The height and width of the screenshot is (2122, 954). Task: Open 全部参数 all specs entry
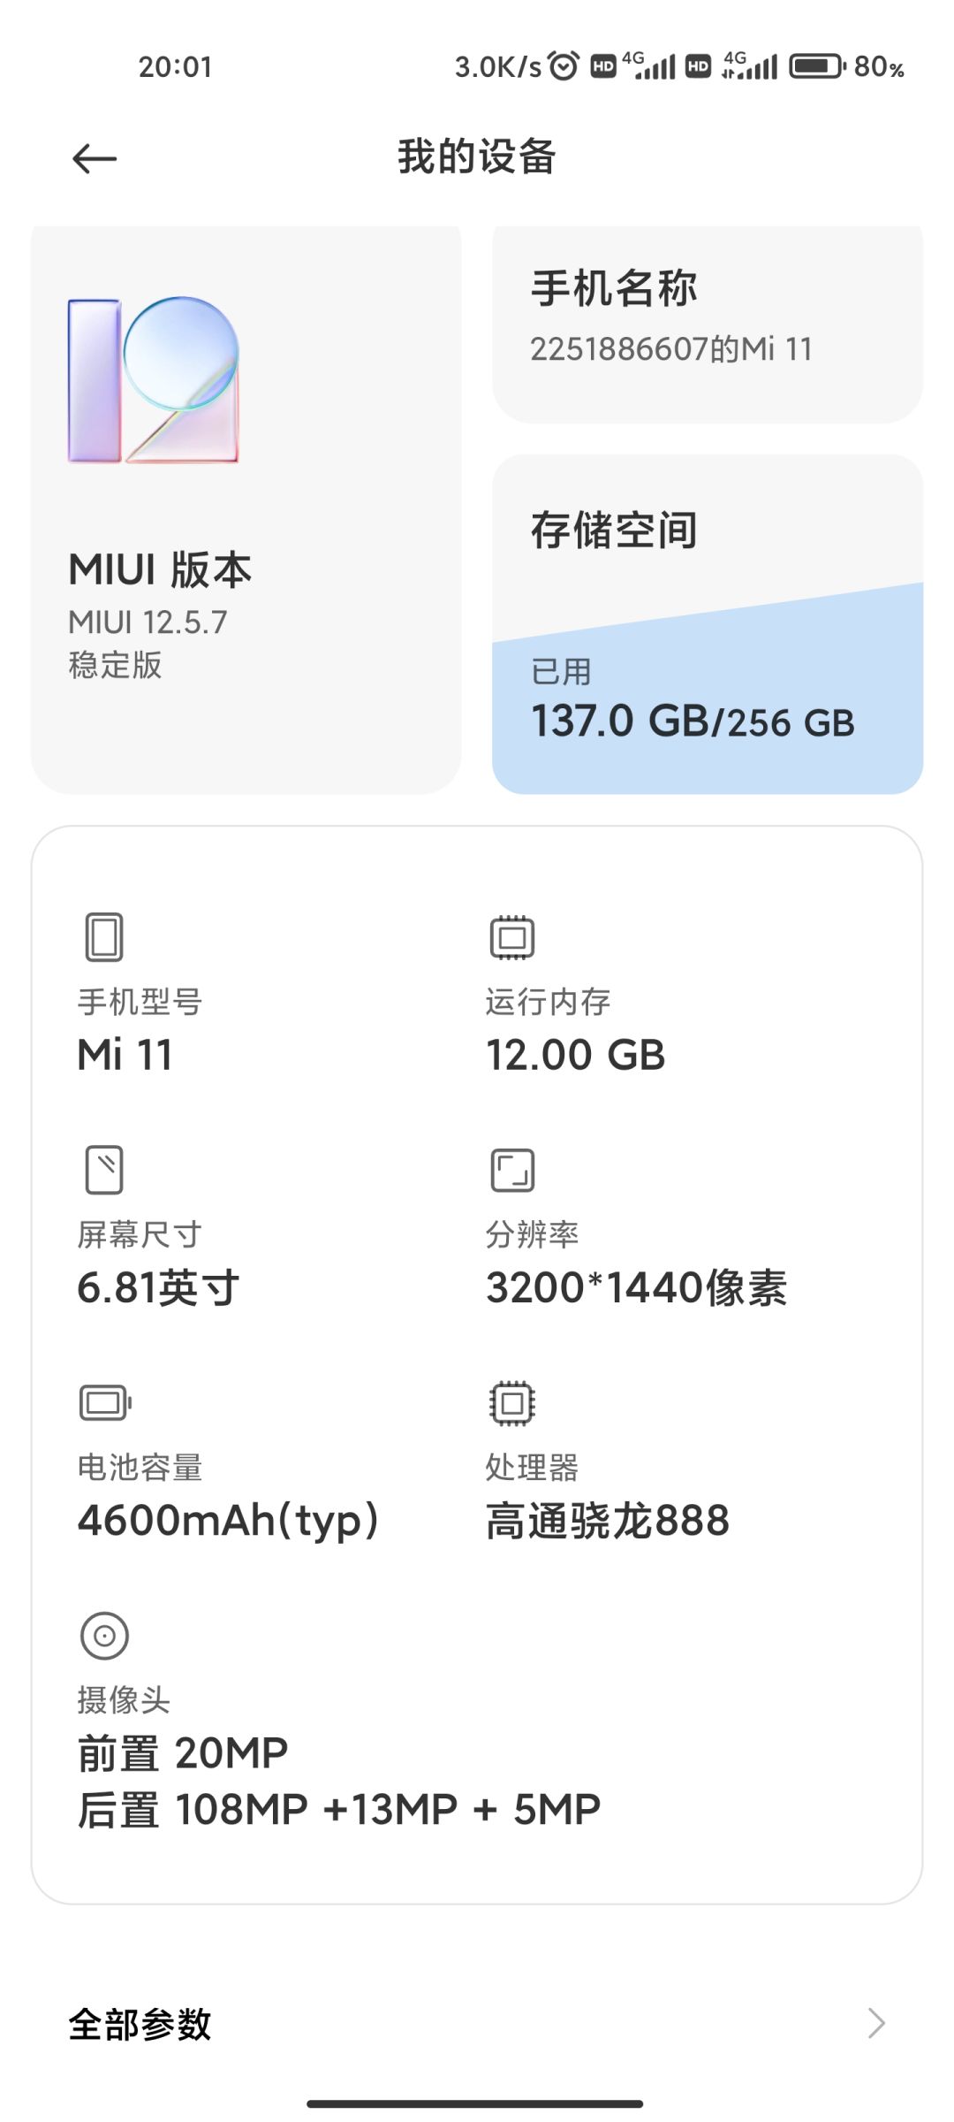point(477,2023)
